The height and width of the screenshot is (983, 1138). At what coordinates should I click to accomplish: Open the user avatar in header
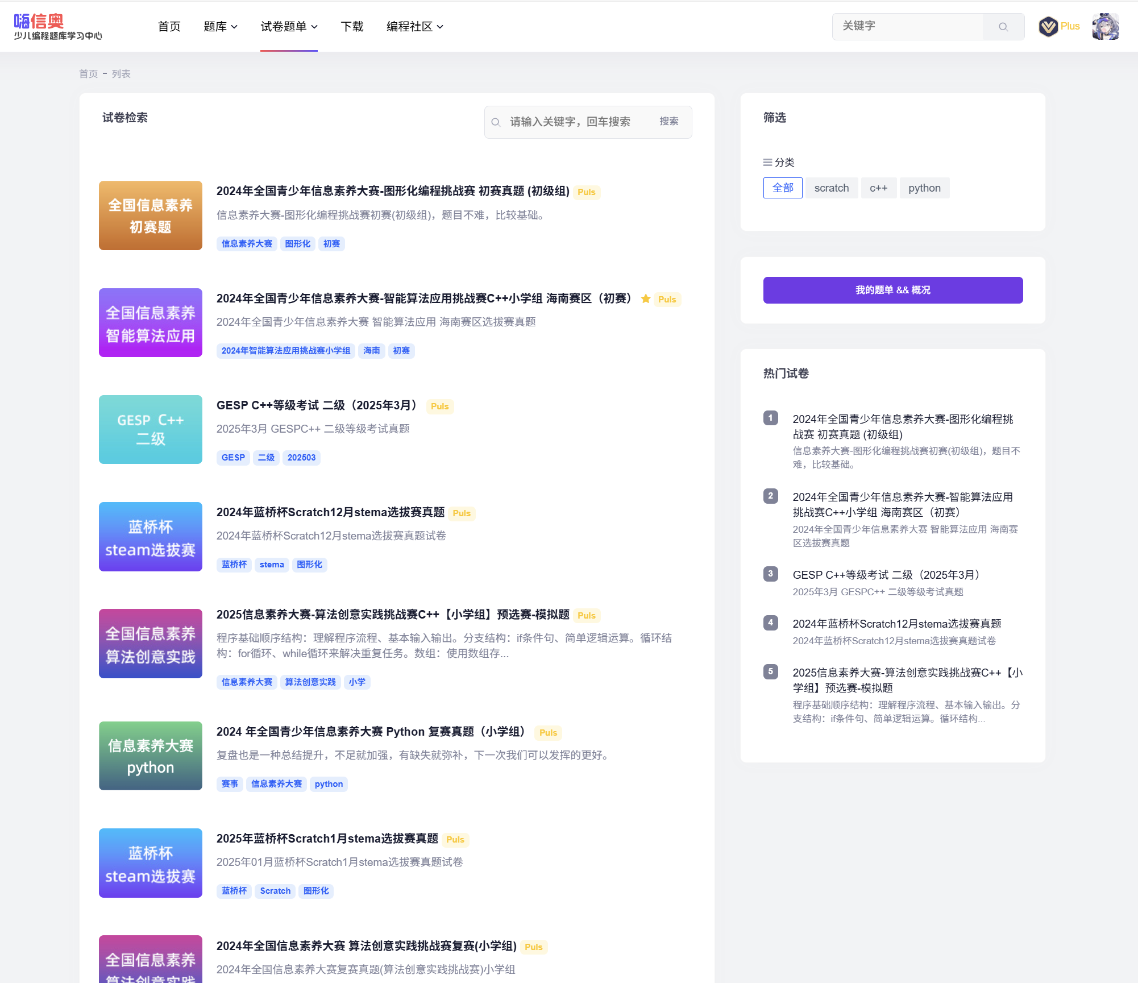pos(1105,27)
